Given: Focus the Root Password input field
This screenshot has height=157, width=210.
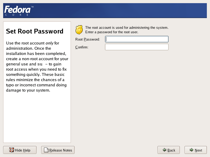Looking at the screenshot, I should tap(136, 39).
